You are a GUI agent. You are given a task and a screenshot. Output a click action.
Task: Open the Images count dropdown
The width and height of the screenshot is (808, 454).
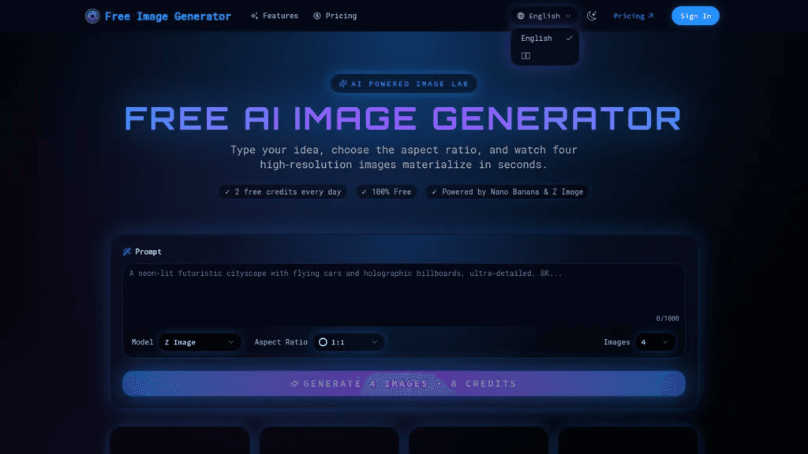point(654,342)
